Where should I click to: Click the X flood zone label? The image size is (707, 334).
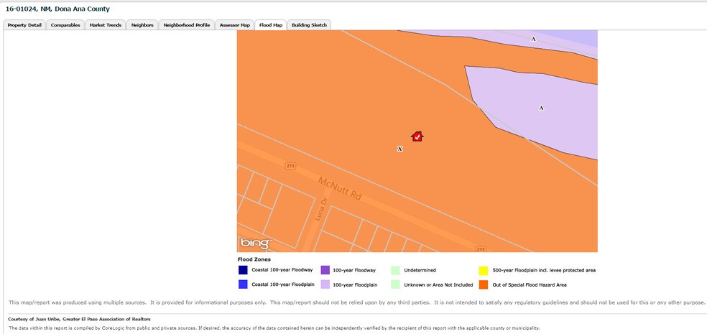point(399,149)
